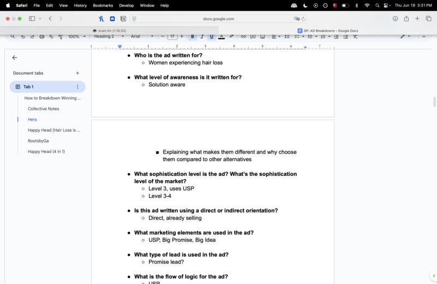Open the bulleted list style dropdown arrow
Viewport: 437px width, 284px height.
pos(316,37)
